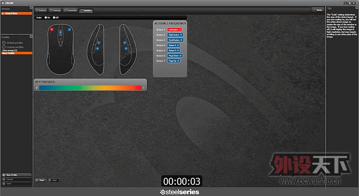The image size is (359, 196).
Task: Click the Action / Frequency heading
Action: (170, 24)
